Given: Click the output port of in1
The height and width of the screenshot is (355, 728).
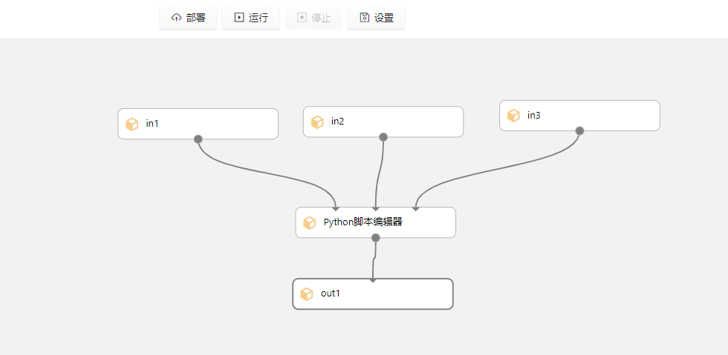Looking at the screenshot, I should pyautogui.click(x=198, y=139).
